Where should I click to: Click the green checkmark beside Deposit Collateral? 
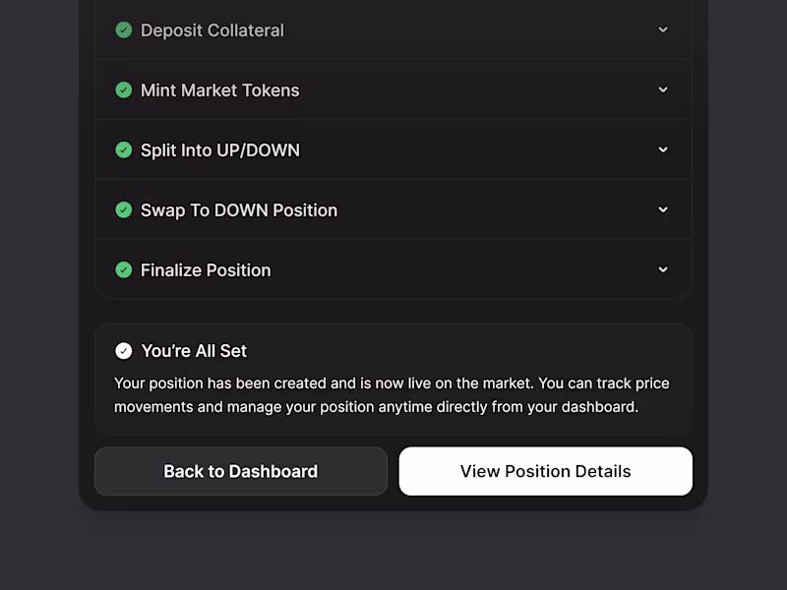click(124, 29)
